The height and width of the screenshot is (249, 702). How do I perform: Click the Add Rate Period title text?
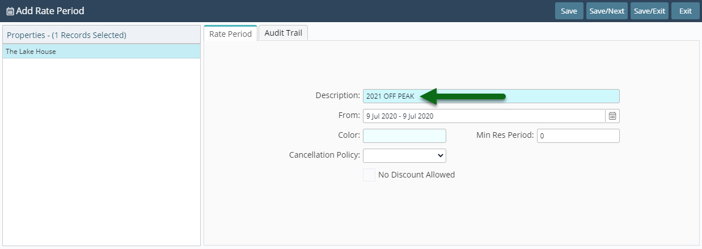pos(50,11)
